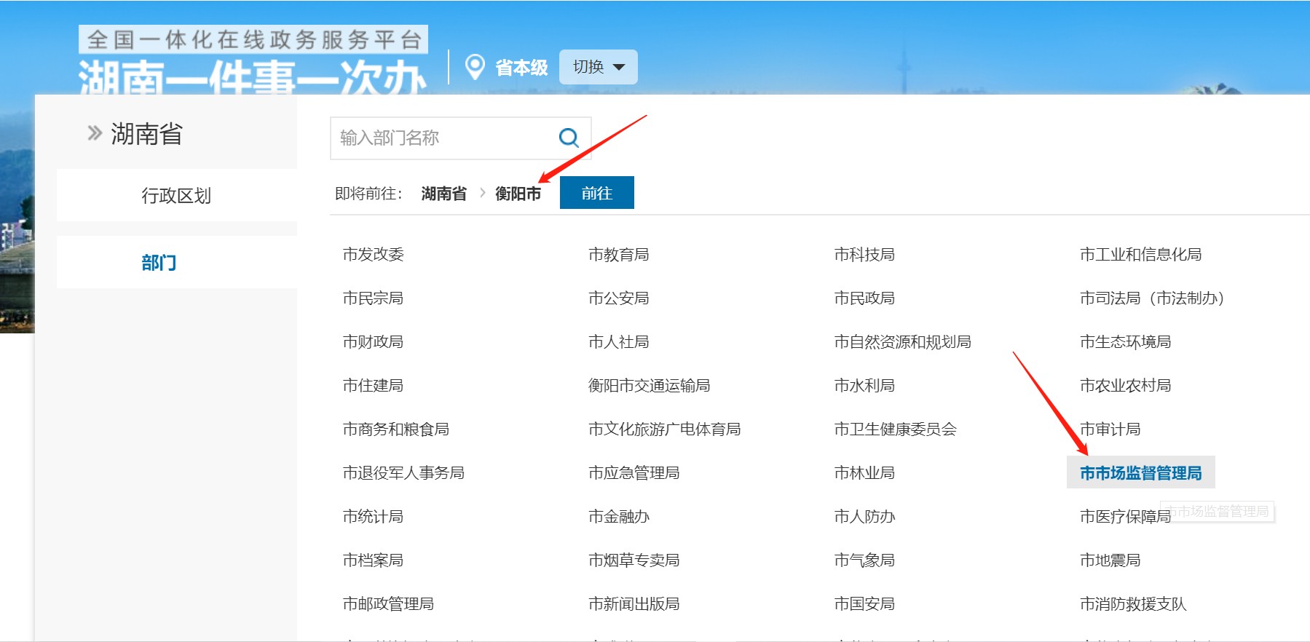Click 衡阳市 in the breadcrumb path

click(x=518, y=194)
